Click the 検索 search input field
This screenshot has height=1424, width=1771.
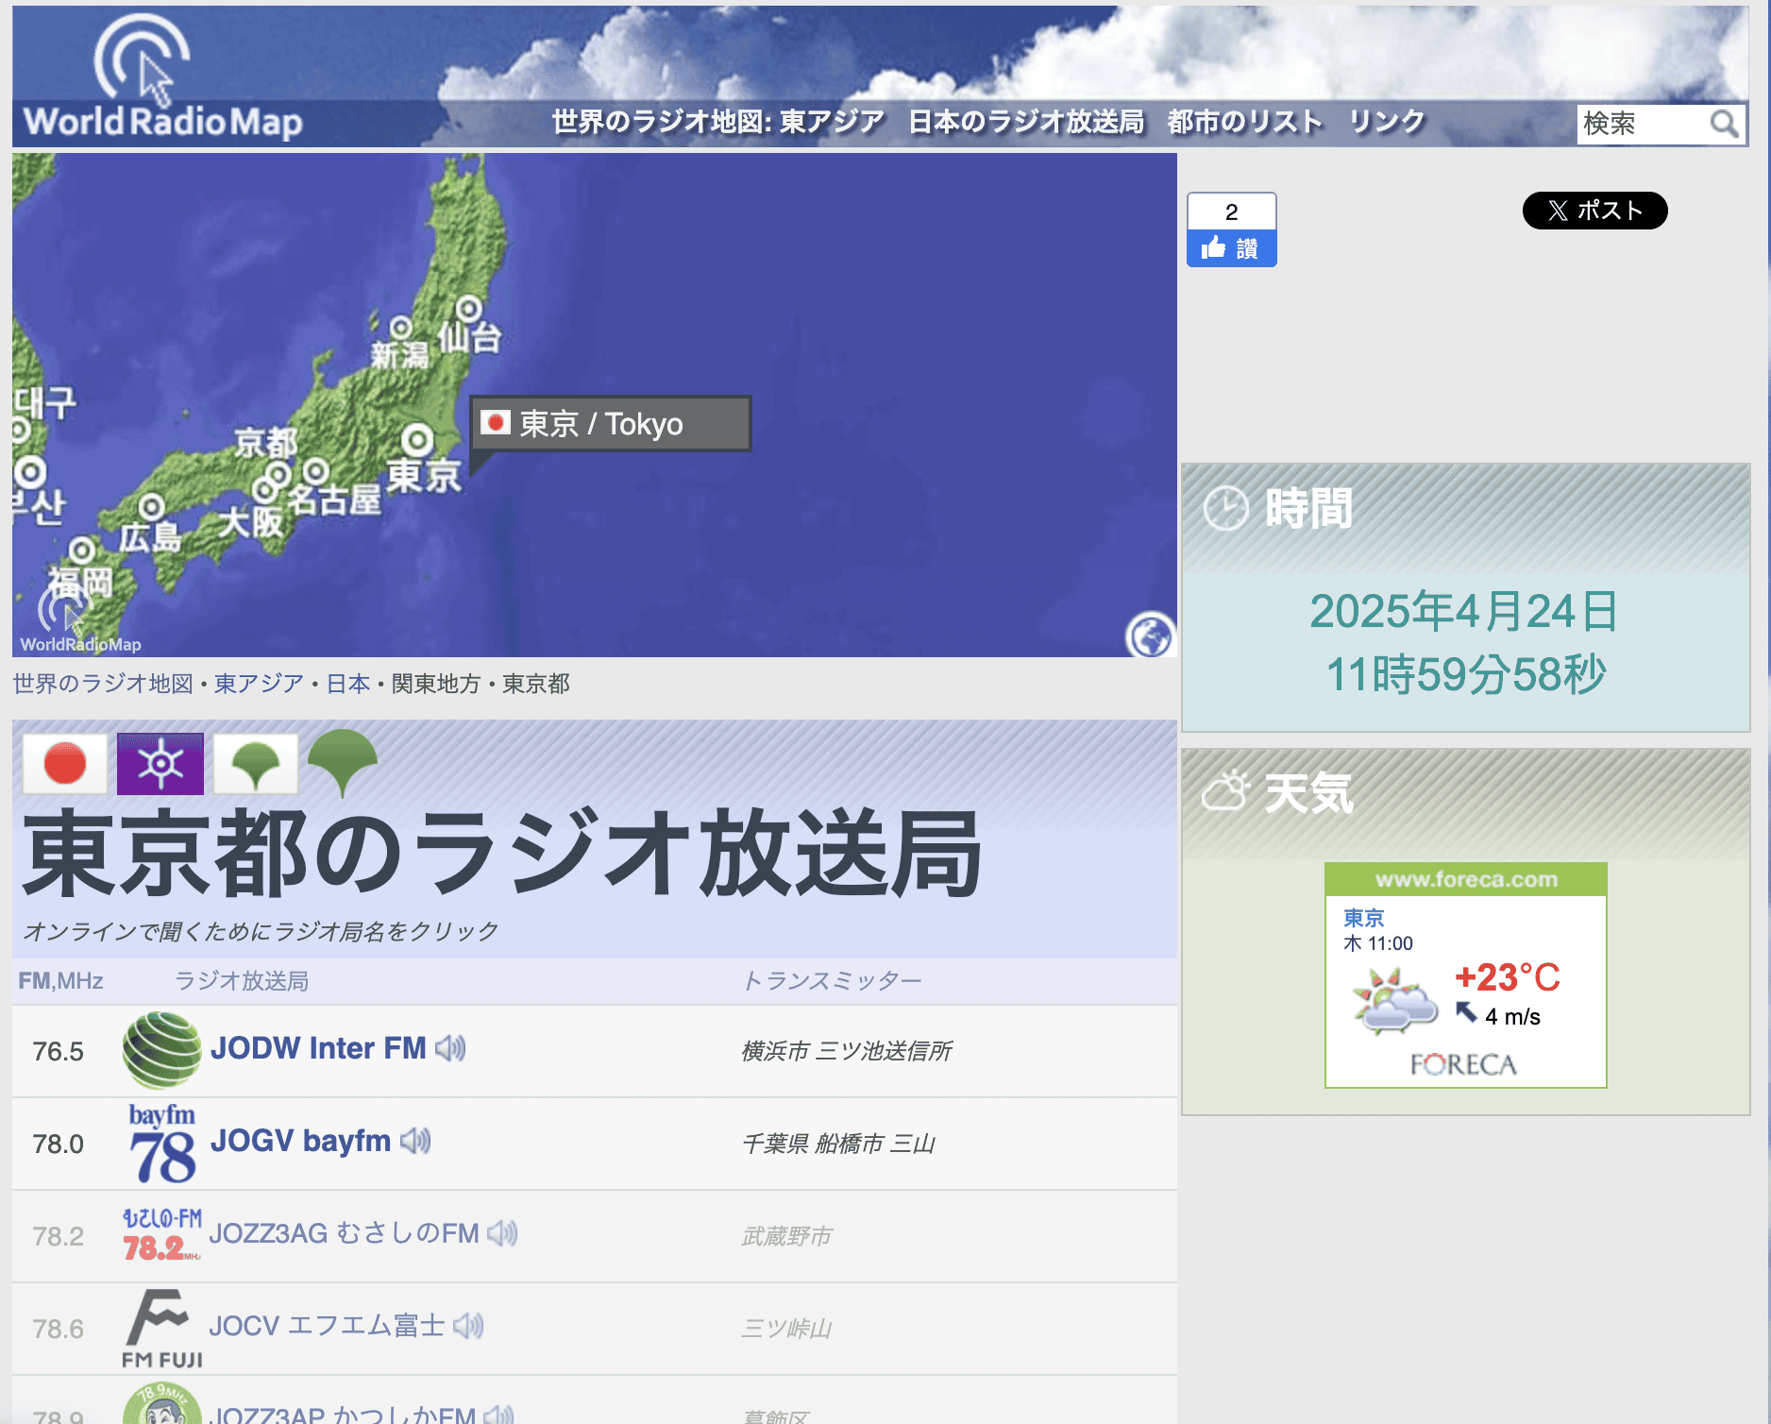coord(1641,124)
